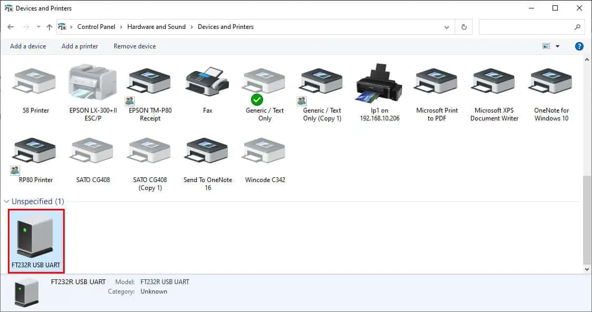Select the Fax device icon
592x312 pixels.
[x=207, y=84]
